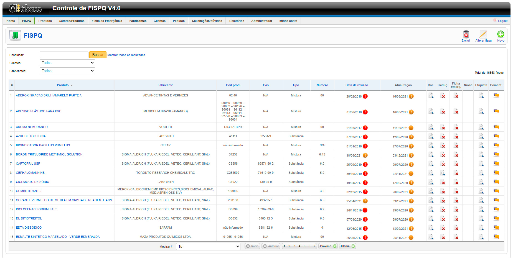Viewport: 513px width, 258px height.
Task: Open the Home menu
Action: click(11, 21)
